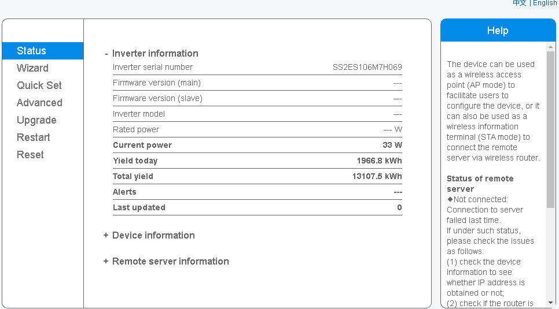Open the Status page in sidebar
Image resolution: width=559 pixels, height=309 pixels.
[32, 51]
